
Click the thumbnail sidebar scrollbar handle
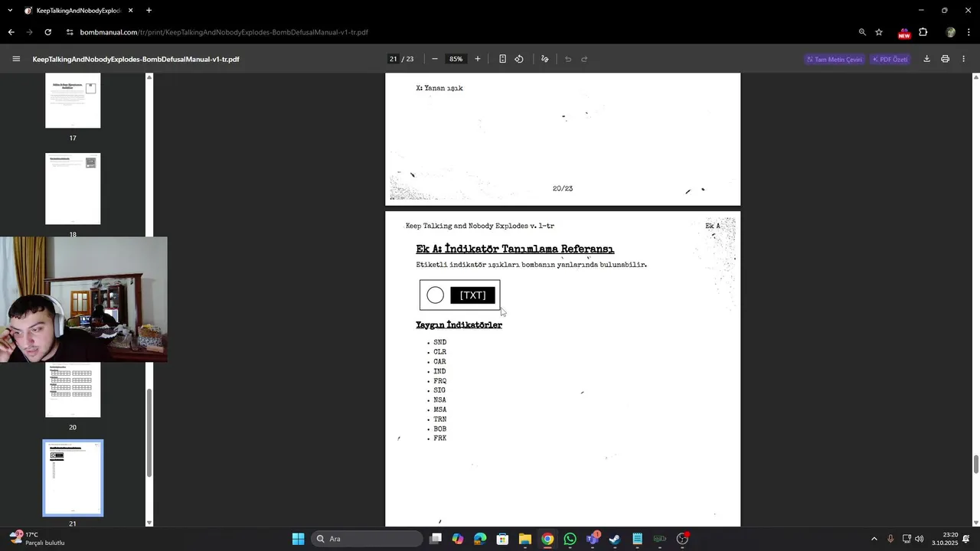149,432
